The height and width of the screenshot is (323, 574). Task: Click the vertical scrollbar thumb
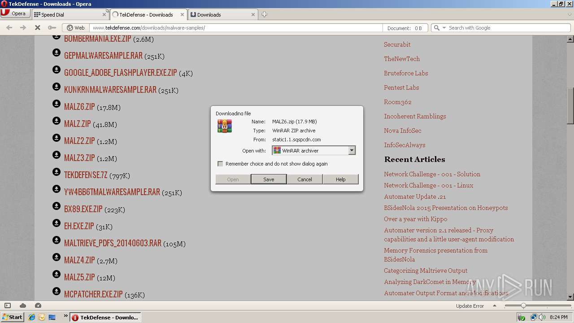click(570, 105)
